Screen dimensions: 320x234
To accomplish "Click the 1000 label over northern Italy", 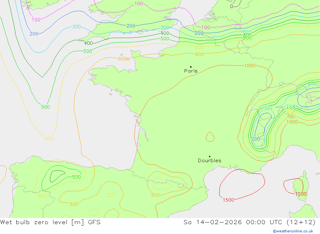I will point(292,122).
